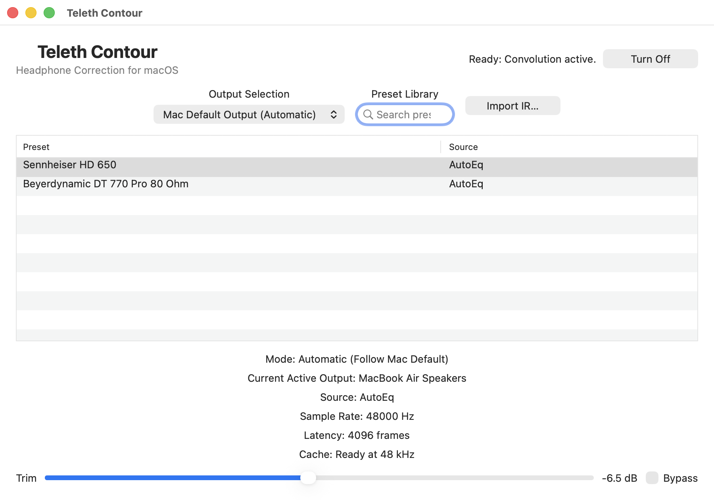Open the output picker showing Mac Default Output (Automatic)
Image resolution: width=714 pixels, height=500 pixels.
(x=249, y=114)
